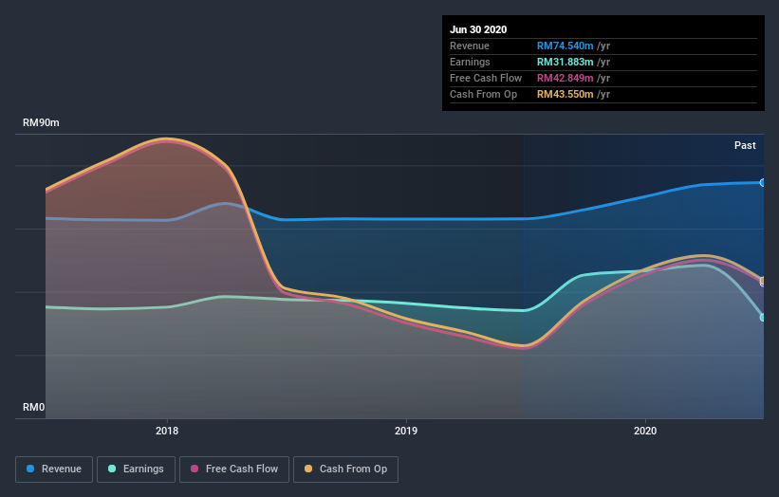This screenshot has height=497, width=779.
Task: Select the 2019 x-axis label
Action: pos(406,431)
